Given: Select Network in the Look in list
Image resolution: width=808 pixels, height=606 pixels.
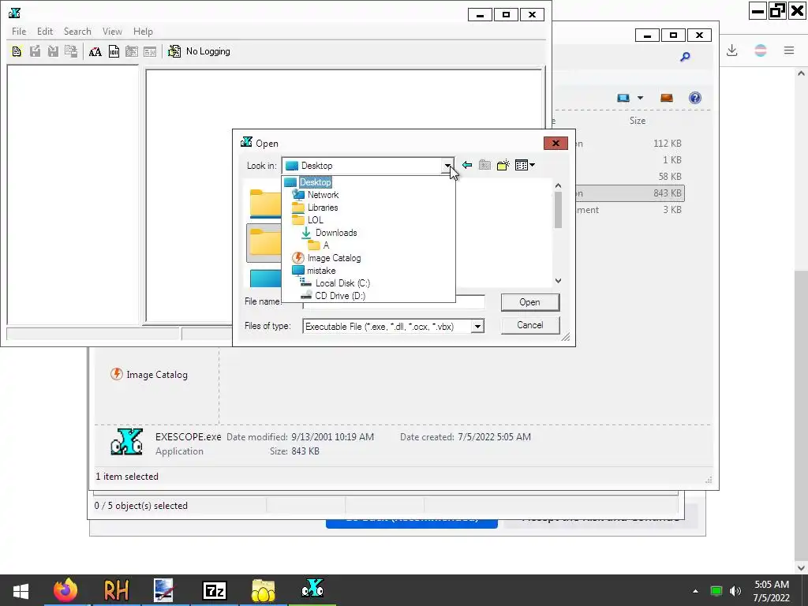Looking at the screenshot, I should pyautogui.click(x=323, y=195).
